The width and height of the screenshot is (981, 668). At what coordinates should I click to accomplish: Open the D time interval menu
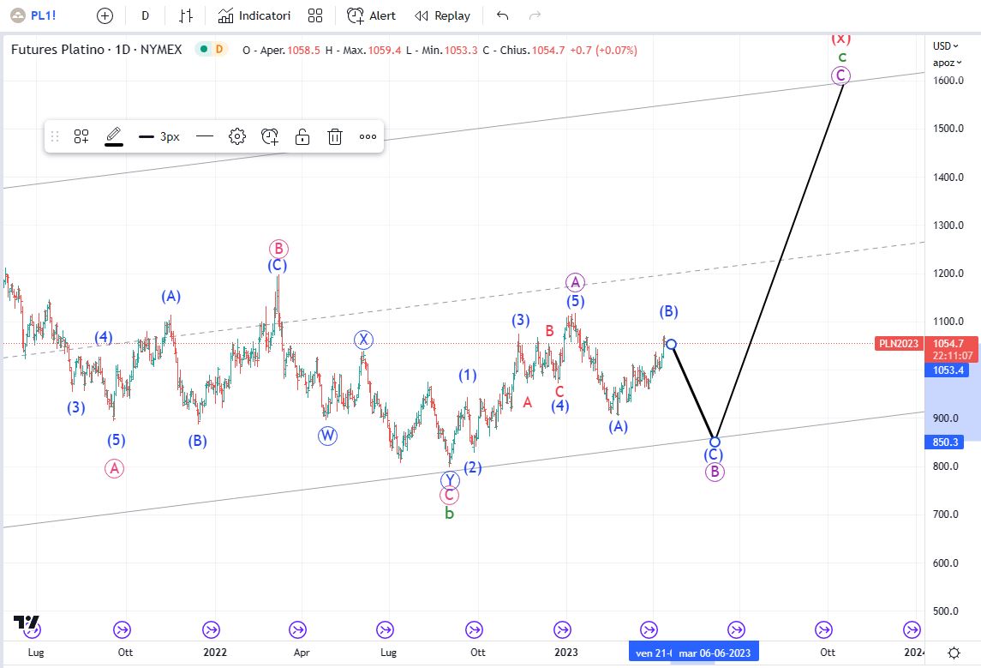(x=145, y=15)
